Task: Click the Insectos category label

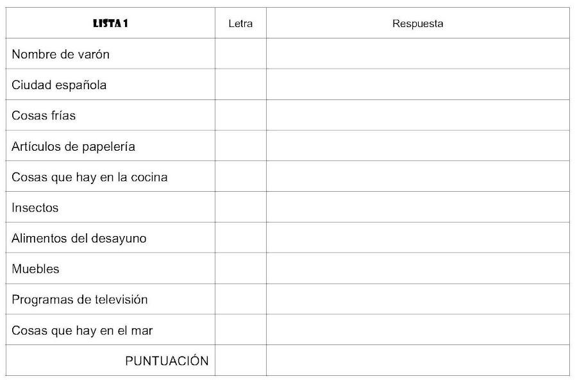Action: click(35, 208)
